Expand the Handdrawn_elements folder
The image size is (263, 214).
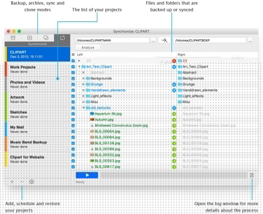(84, 90)
